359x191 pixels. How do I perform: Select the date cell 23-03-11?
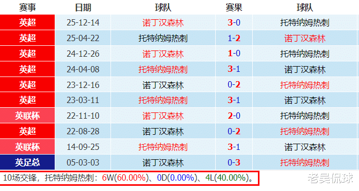pyautogui.click(x=83, y=100)
